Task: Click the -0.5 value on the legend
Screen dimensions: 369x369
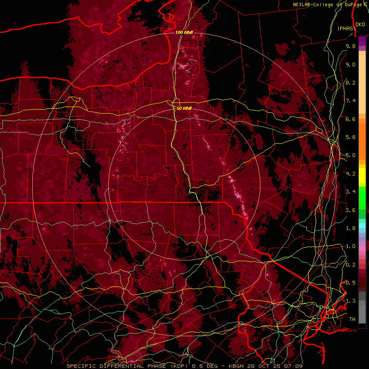Action: click(349, 283)
